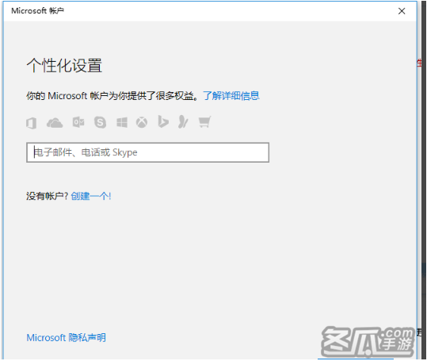
Task: Close the Microsoft 帐户 dialog
Action: pos(402,11)
